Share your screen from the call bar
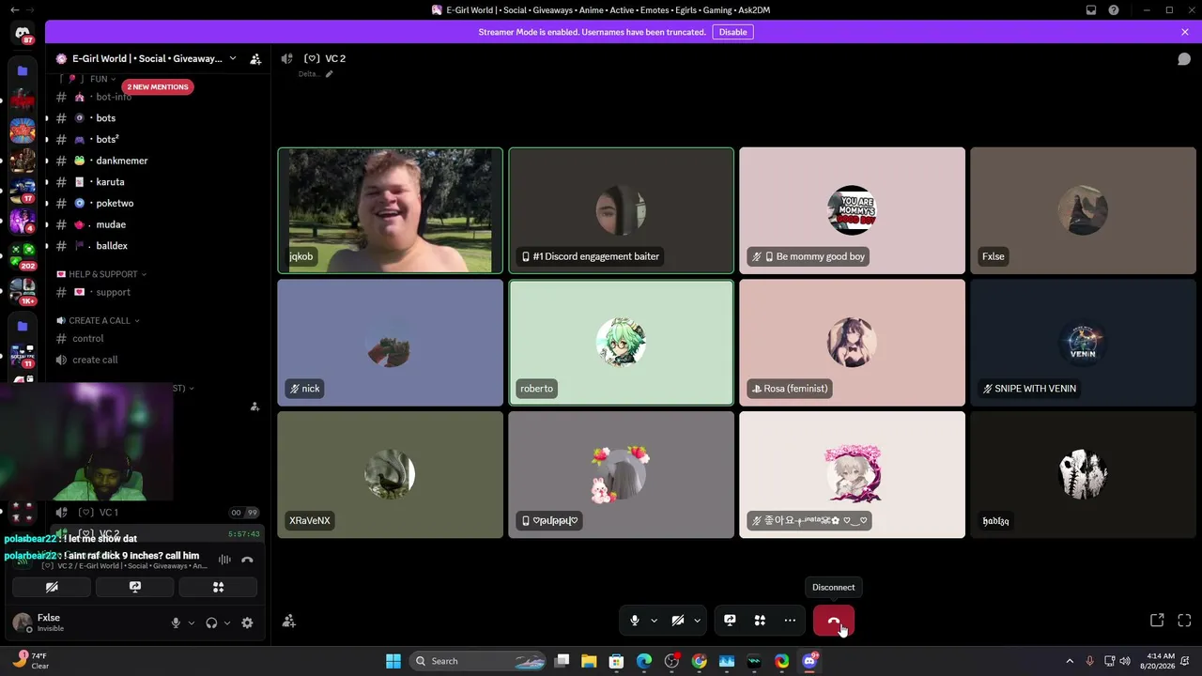Image resolution: width=1202 pixels, height=676 pixels. pos(730,621)
